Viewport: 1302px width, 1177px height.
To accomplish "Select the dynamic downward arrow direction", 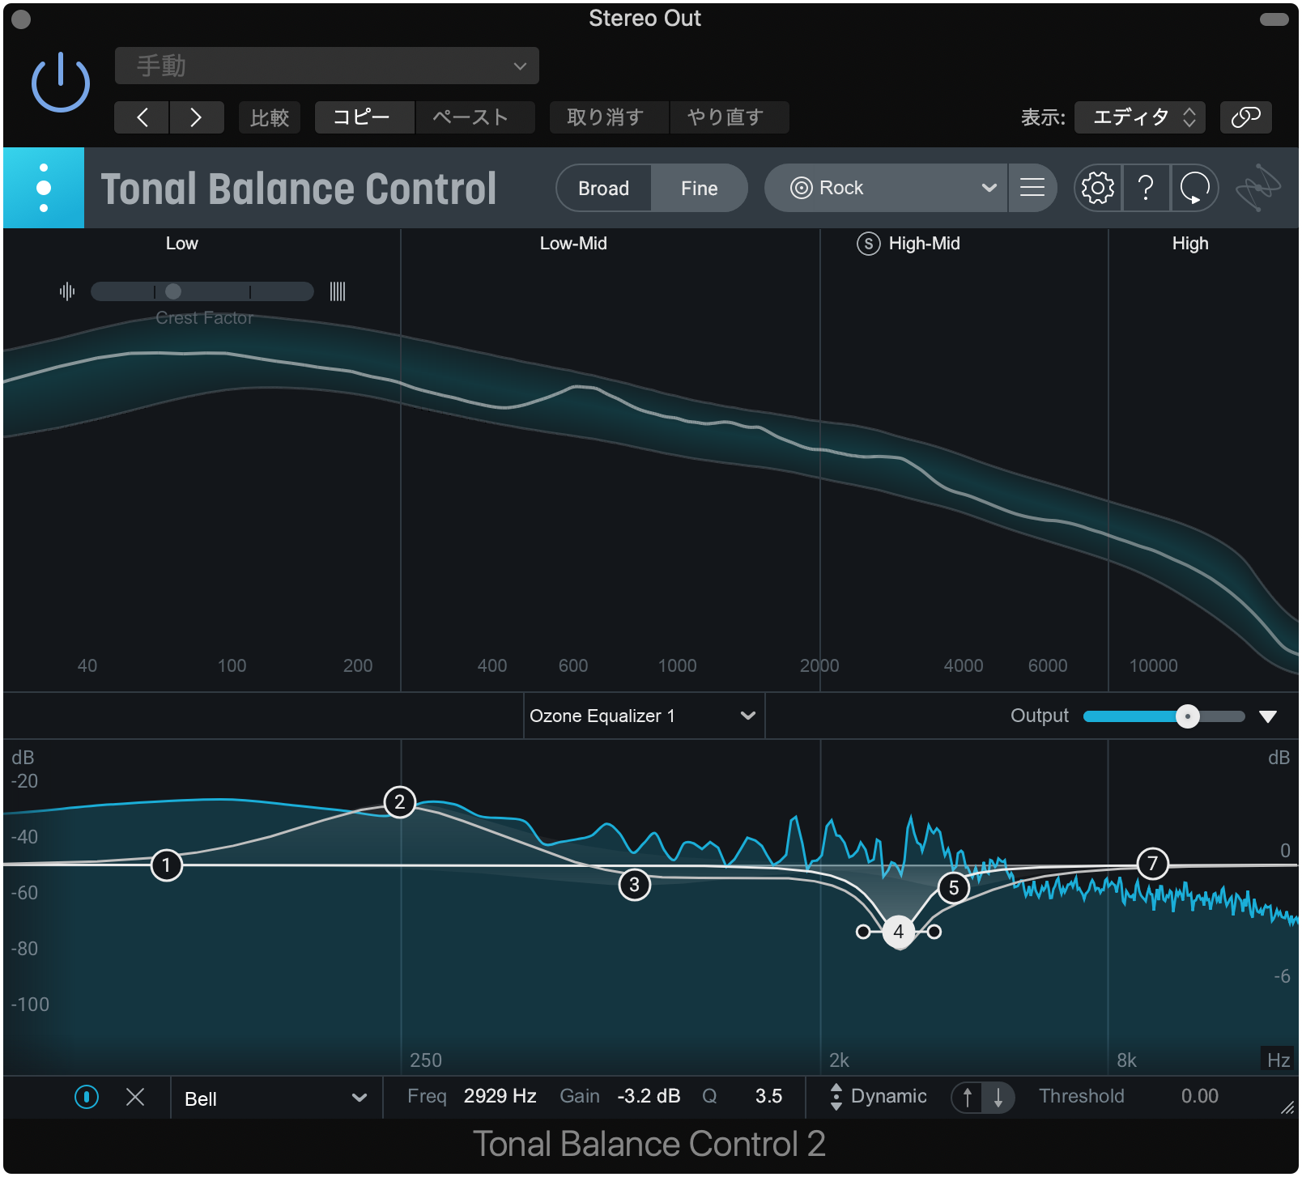I will pyautogui.click(x=998, y=1098).
